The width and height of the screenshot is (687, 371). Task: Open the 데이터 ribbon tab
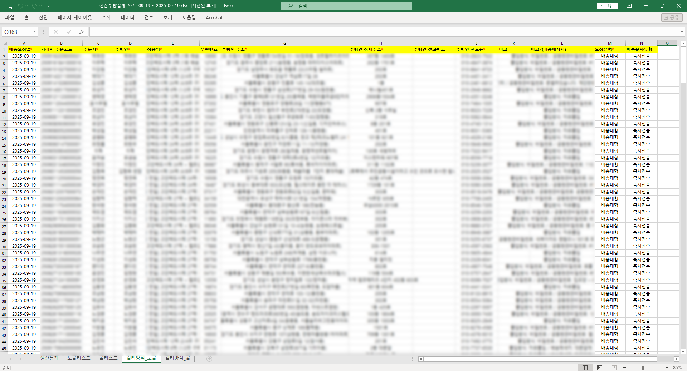coord(127,18)
